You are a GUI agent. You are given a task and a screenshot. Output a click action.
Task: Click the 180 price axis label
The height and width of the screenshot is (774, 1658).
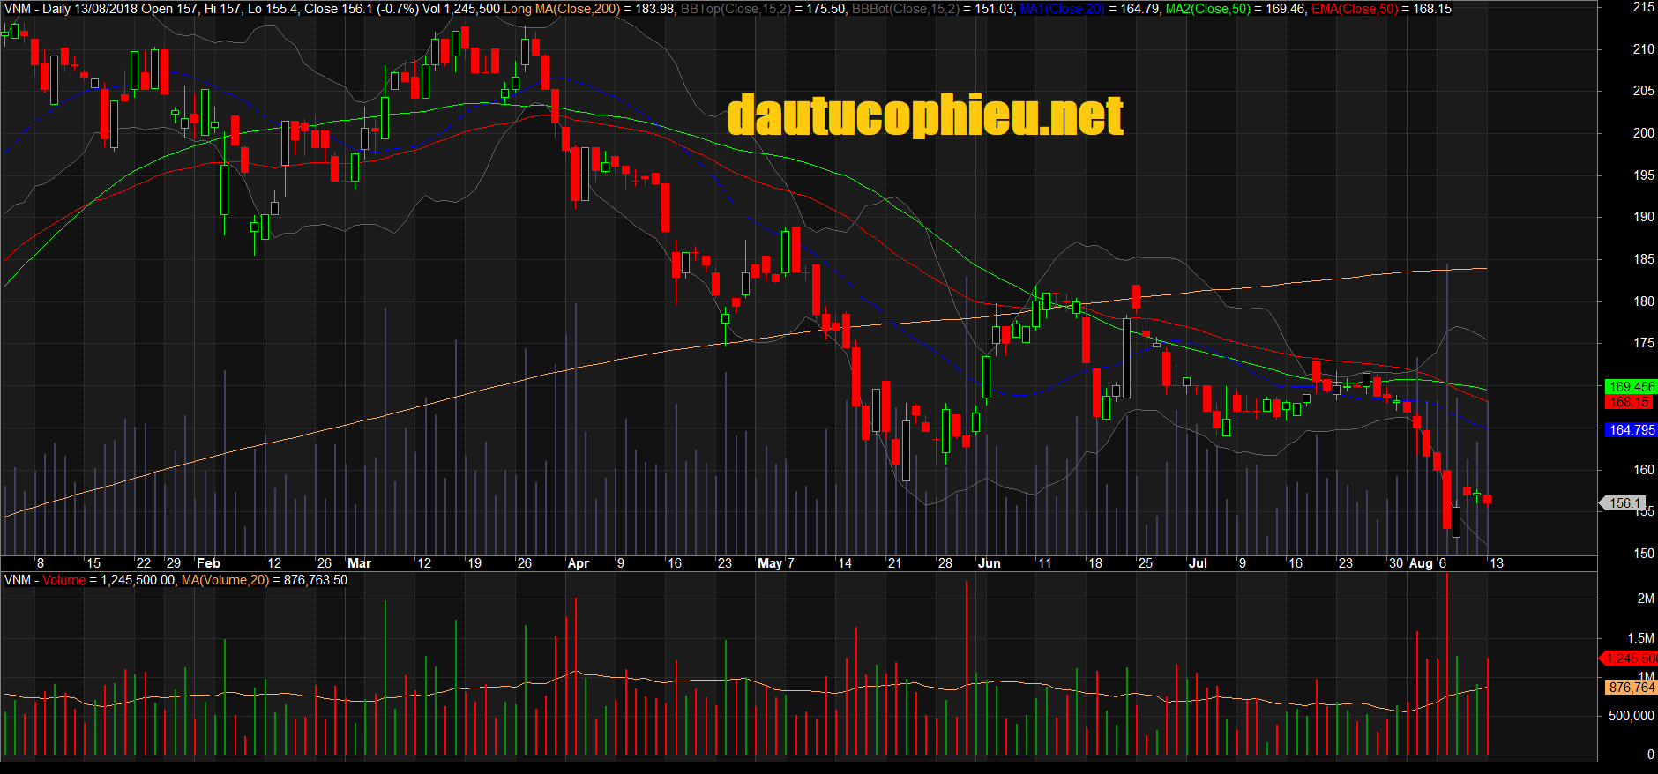point(1644,301)
